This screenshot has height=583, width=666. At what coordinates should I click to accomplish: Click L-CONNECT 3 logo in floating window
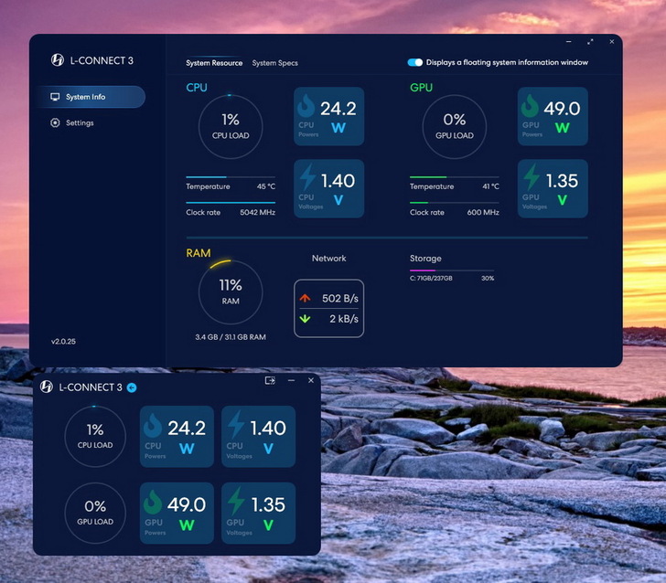pyautogui.click(x=47, y=387)
